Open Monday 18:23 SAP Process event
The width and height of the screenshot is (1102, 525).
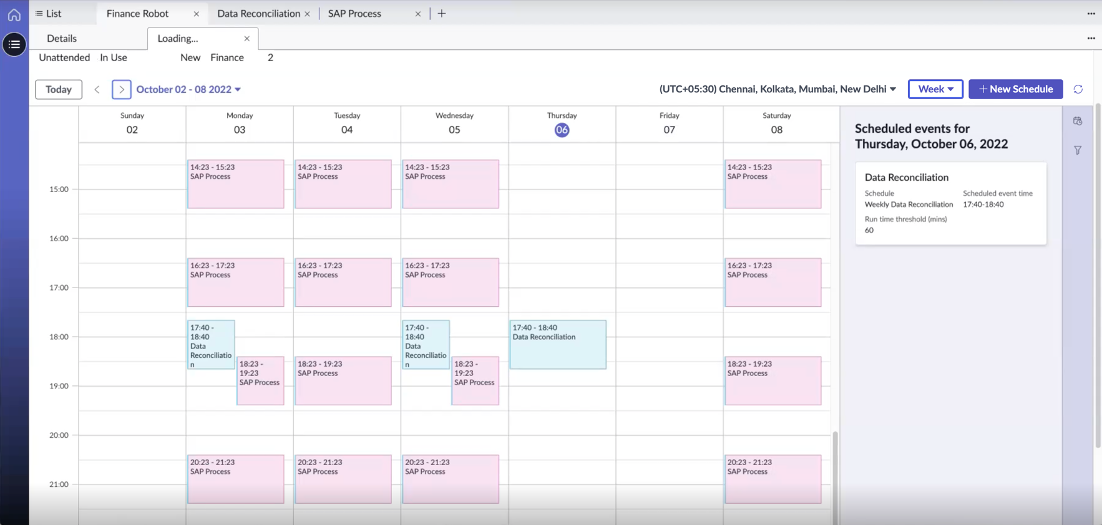click(x=260, y=380)
